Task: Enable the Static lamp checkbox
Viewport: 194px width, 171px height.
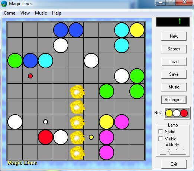Action: (x=161, y=131)
